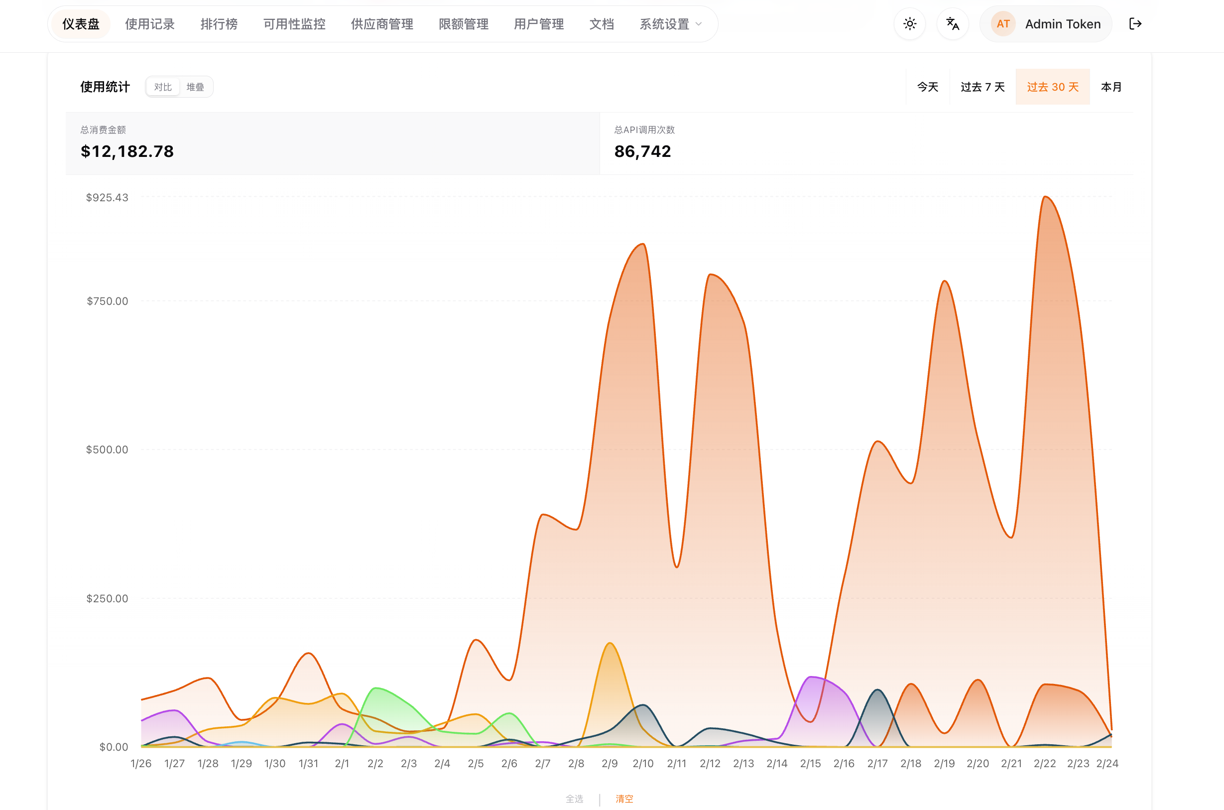Select the 总API调用次数 stat card
Screen dimensions: 1224x810
(x=866, y=143)
